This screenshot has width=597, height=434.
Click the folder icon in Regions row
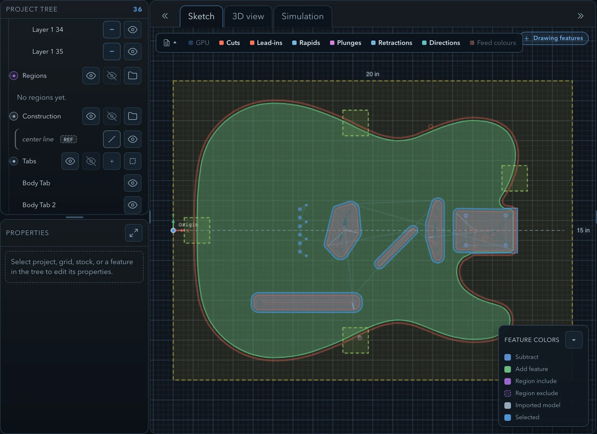click(133, 76)
